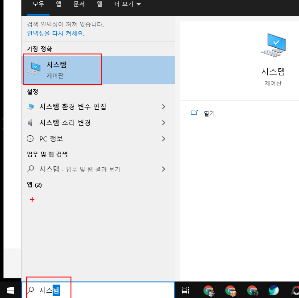
Task: Select 시스템 환경 변수 편집 setting
Action: 98,107
